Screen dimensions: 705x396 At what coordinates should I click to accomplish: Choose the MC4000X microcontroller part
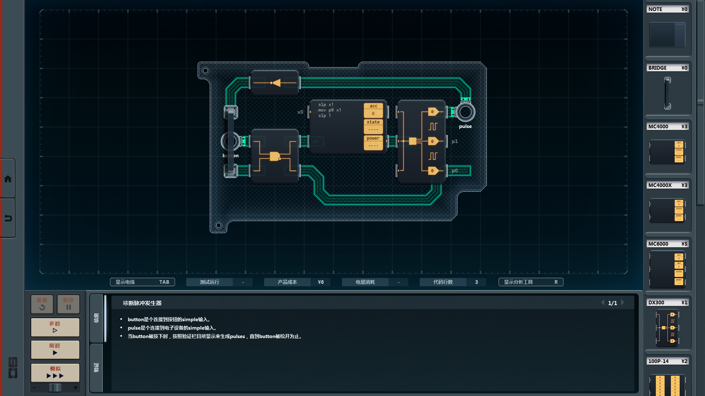(667, 210)
